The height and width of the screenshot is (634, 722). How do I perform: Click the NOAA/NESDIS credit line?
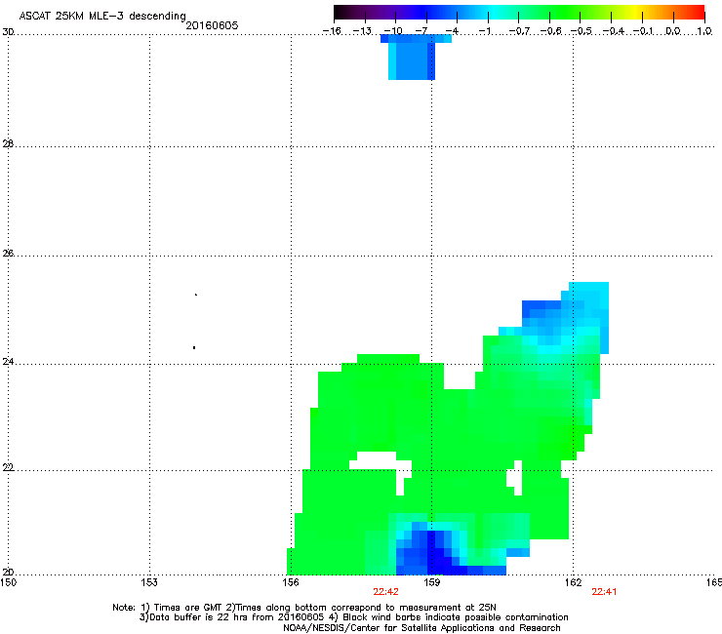coord(421,628)
